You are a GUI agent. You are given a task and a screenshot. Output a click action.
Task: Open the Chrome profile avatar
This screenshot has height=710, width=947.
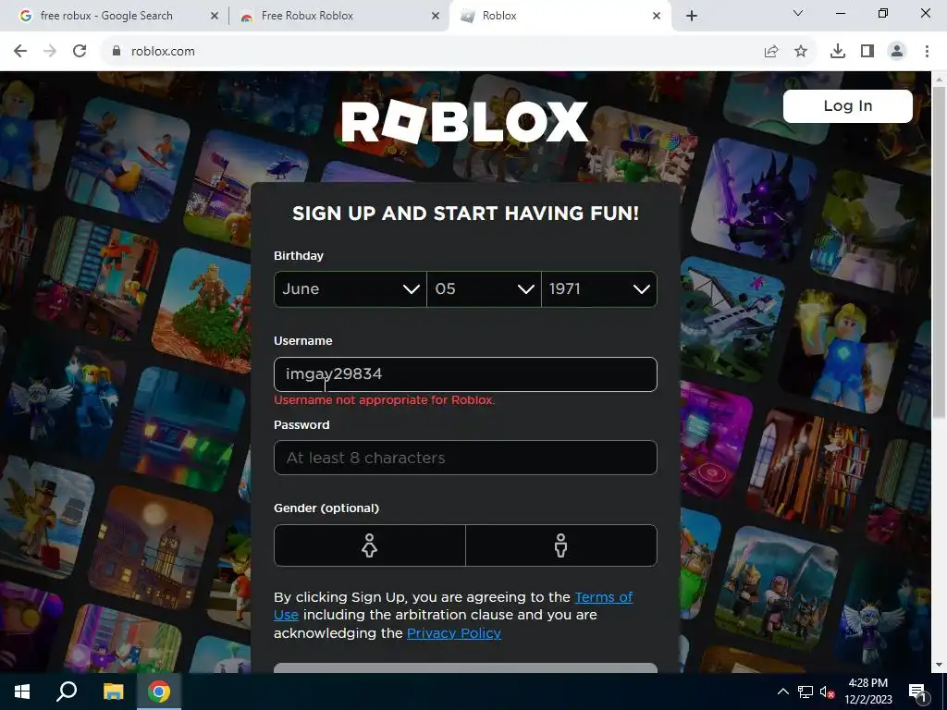897,52
